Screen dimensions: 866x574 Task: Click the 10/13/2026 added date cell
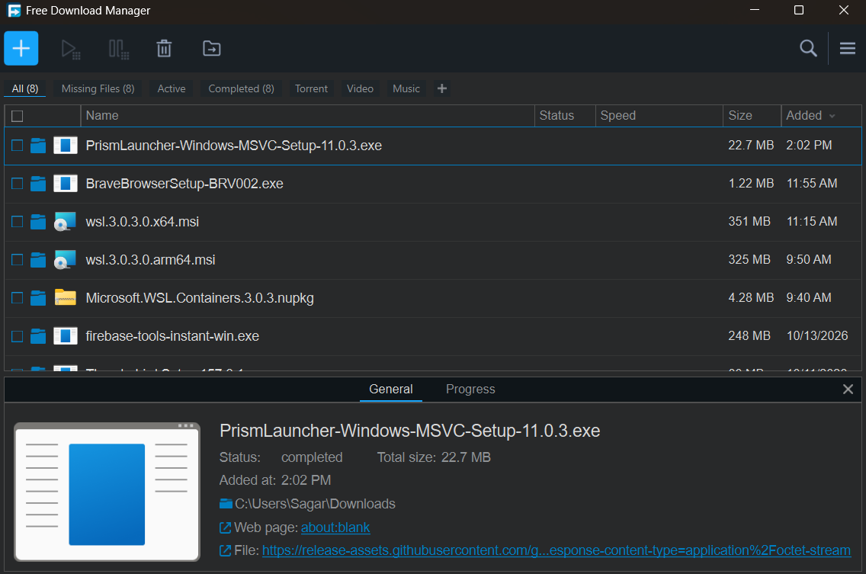pyautogui.click(x=817, y=335)
